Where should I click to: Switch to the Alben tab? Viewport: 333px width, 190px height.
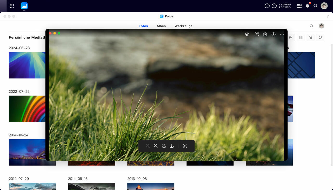point(161,26)
